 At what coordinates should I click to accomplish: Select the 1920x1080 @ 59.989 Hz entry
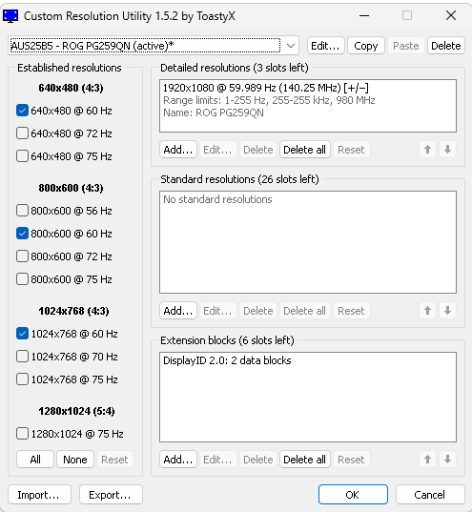tap(308, 88)
